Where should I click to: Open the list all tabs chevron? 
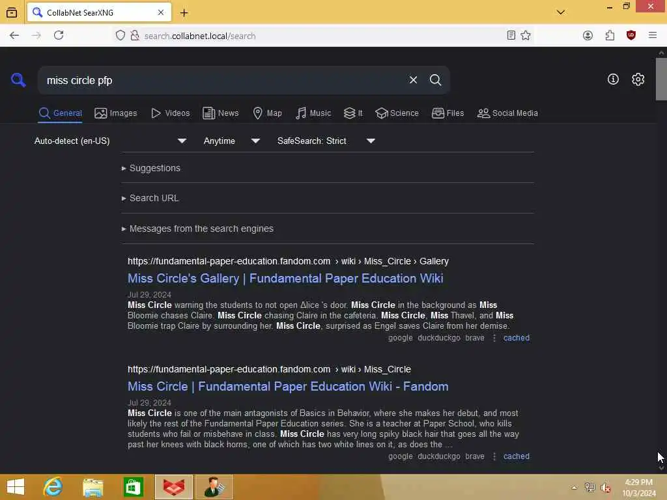[x=561, y=12]
